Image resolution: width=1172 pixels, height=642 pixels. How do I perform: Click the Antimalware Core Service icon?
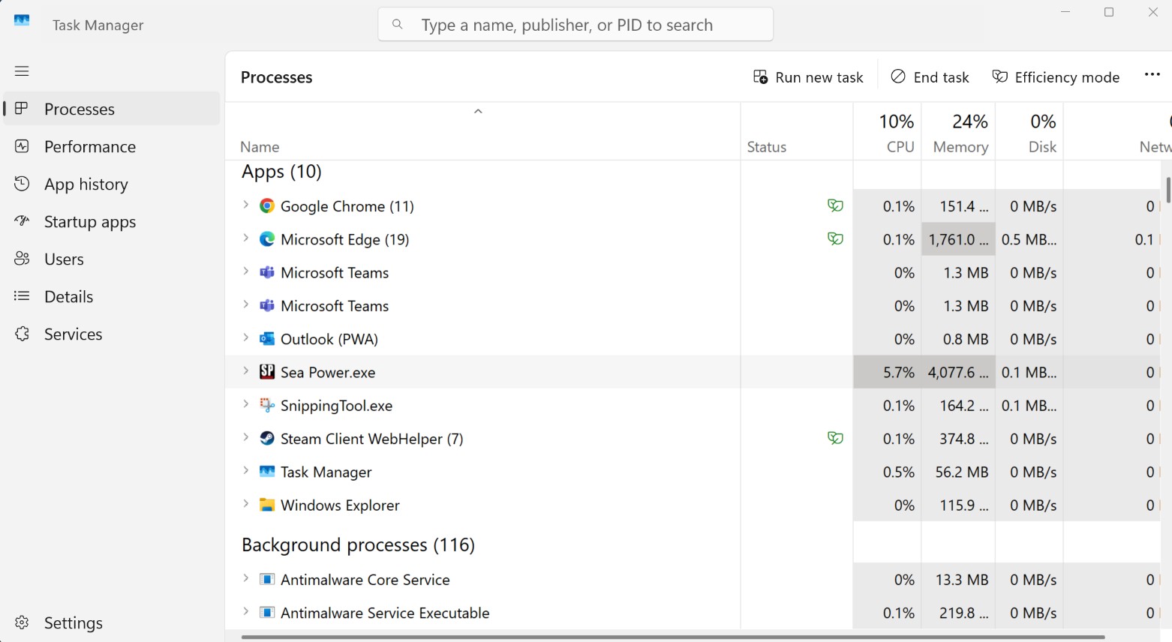266,579
